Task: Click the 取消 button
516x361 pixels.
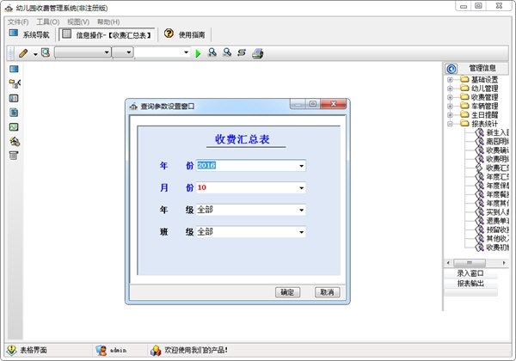Action: (327, 292)
